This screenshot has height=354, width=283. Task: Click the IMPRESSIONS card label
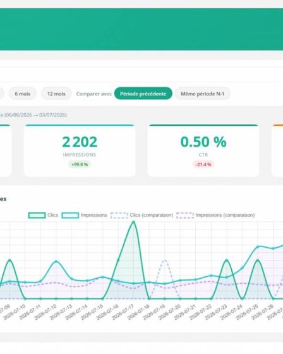(80, 155)
